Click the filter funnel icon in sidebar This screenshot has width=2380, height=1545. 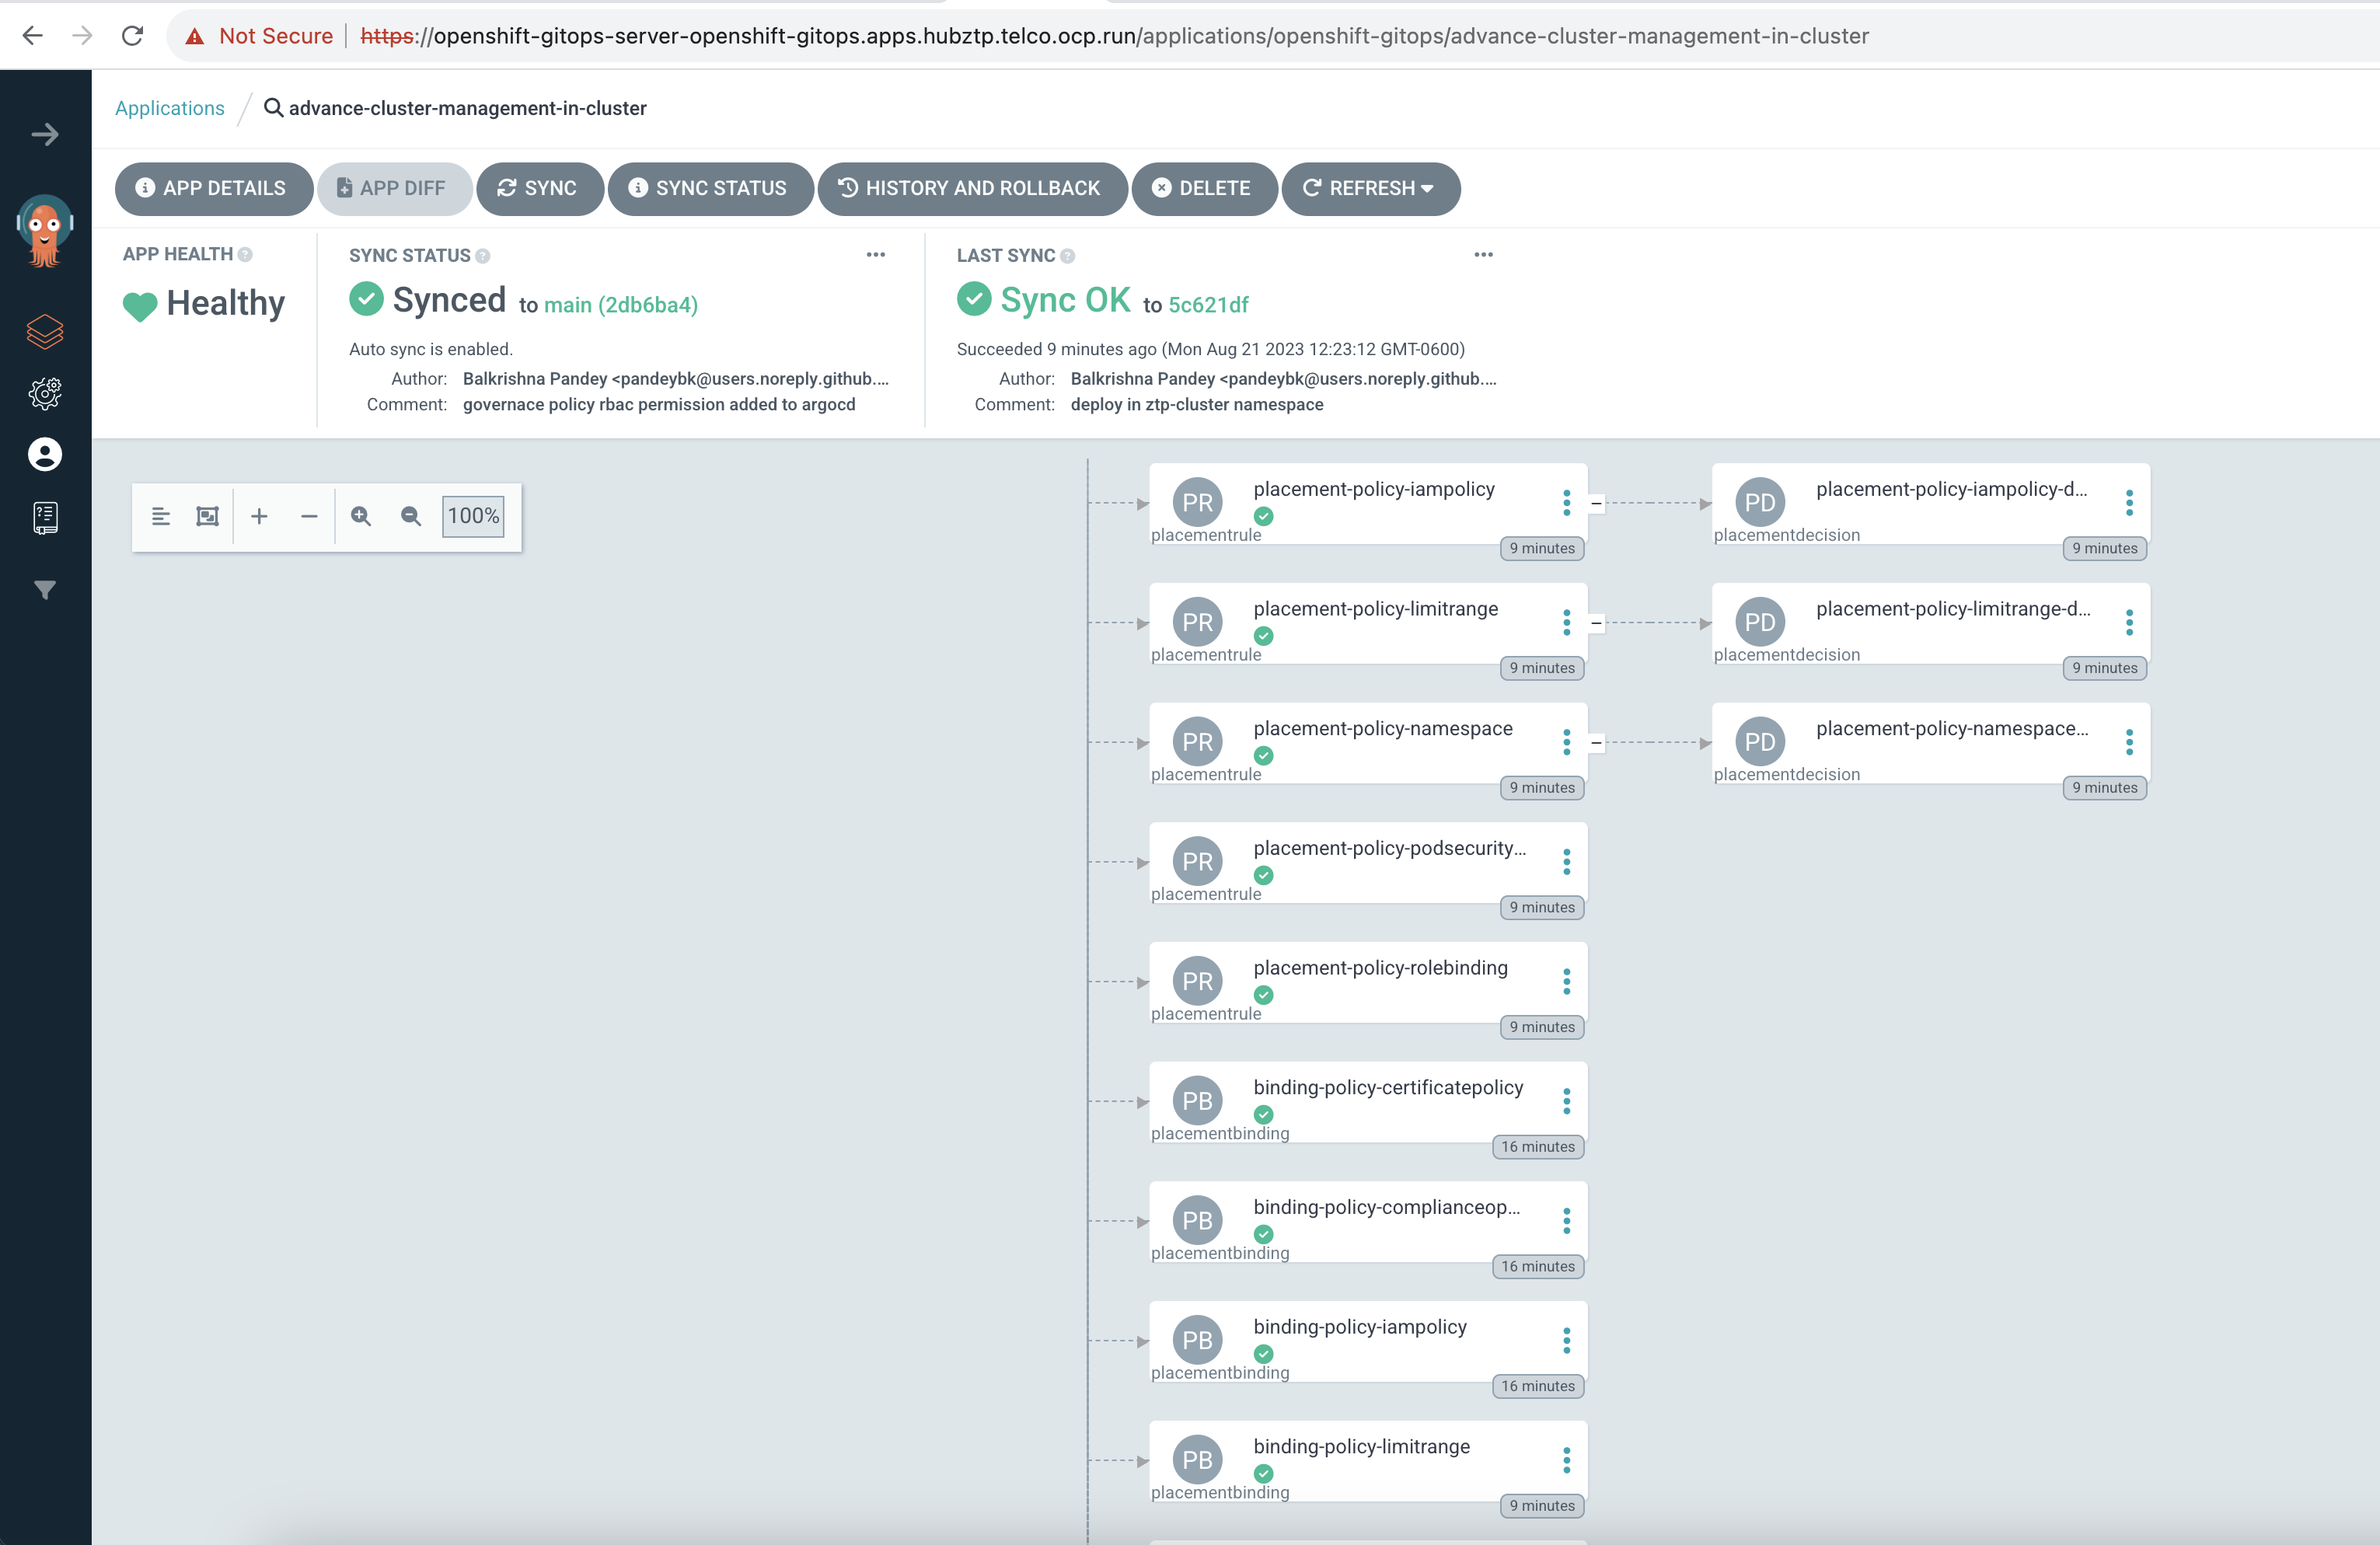pos(45,590)
